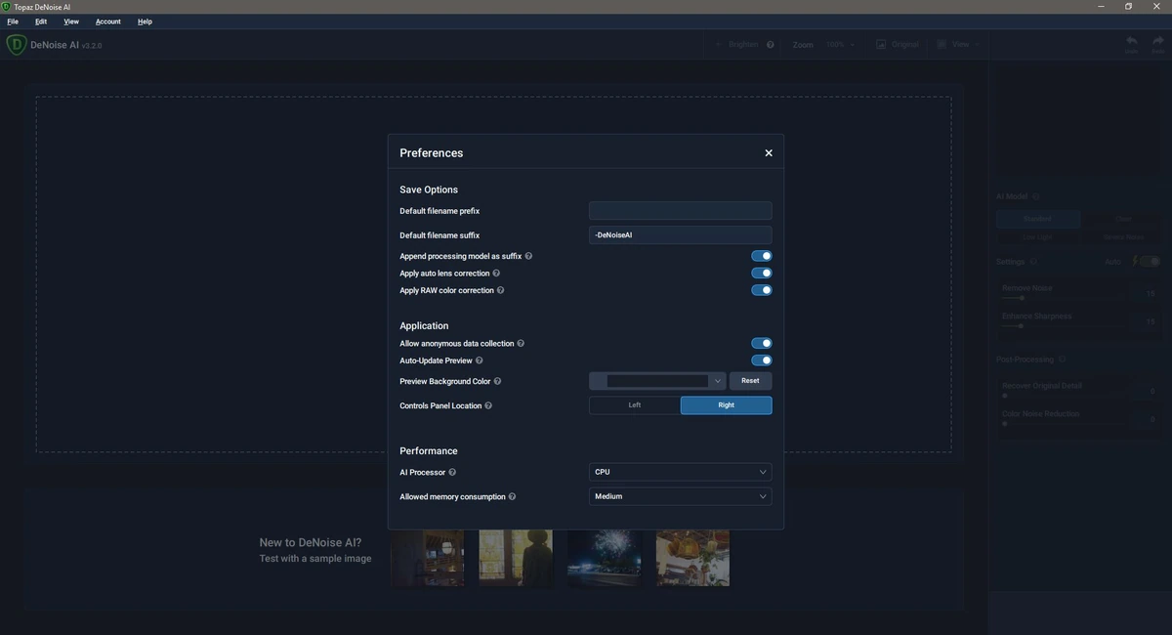
Task: Click the Brighten button in toolbar
Action: click(x=736, y=45)
